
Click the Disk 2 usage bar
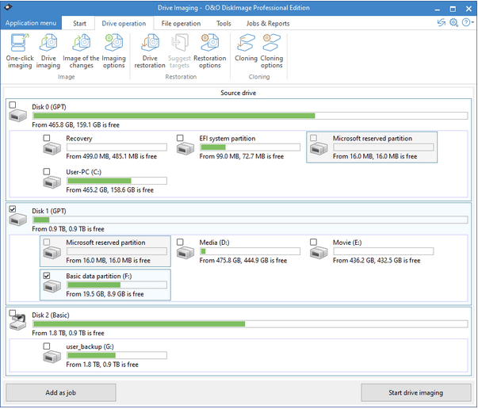(250, 324)
